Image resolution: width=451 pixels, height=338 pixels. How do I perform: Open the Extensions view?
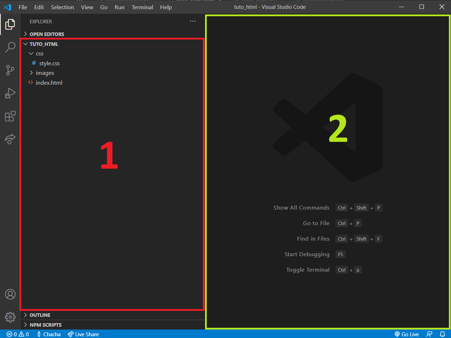coord(10,116)
